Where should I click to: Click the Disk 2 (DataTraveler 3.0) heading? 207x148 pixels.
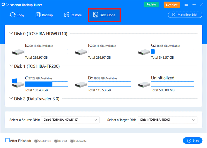click(x=37, y=99)
